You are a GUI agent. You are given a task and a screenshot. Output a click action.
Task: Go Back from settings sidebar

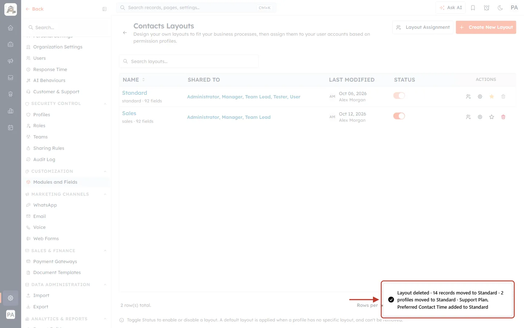[x=35, y=9]
